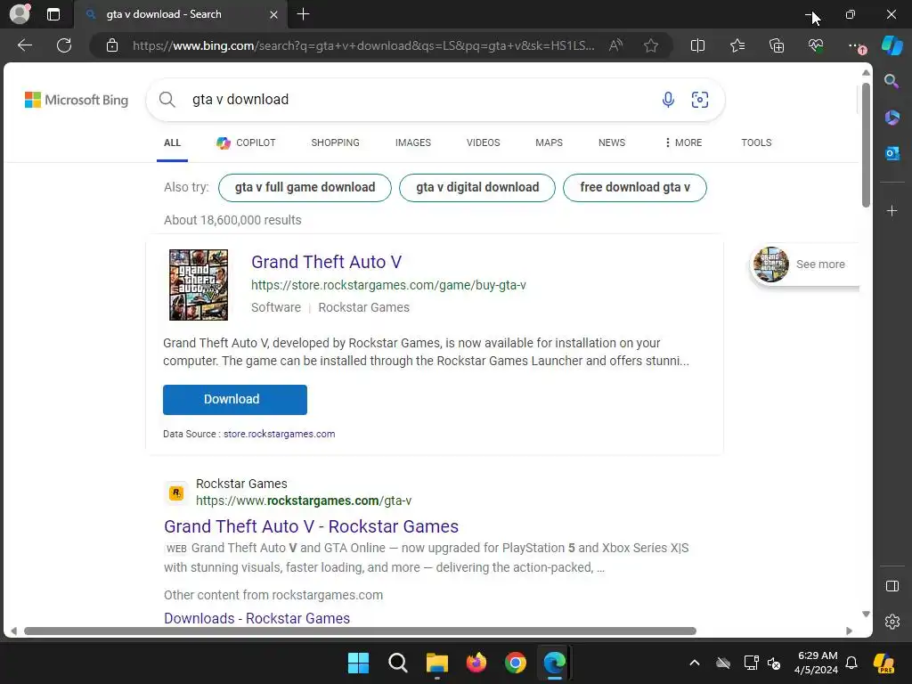Viewport: 912px width, 684px height.
Task: Click vertical scrollbar down arrow
Action: [x=866, y=615]
